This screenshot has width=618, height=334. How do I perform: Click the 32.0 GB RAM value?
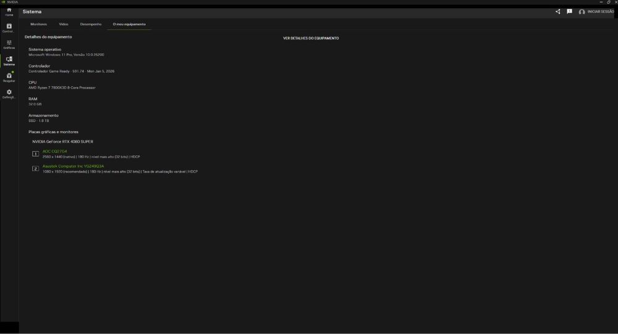point(35,105)
